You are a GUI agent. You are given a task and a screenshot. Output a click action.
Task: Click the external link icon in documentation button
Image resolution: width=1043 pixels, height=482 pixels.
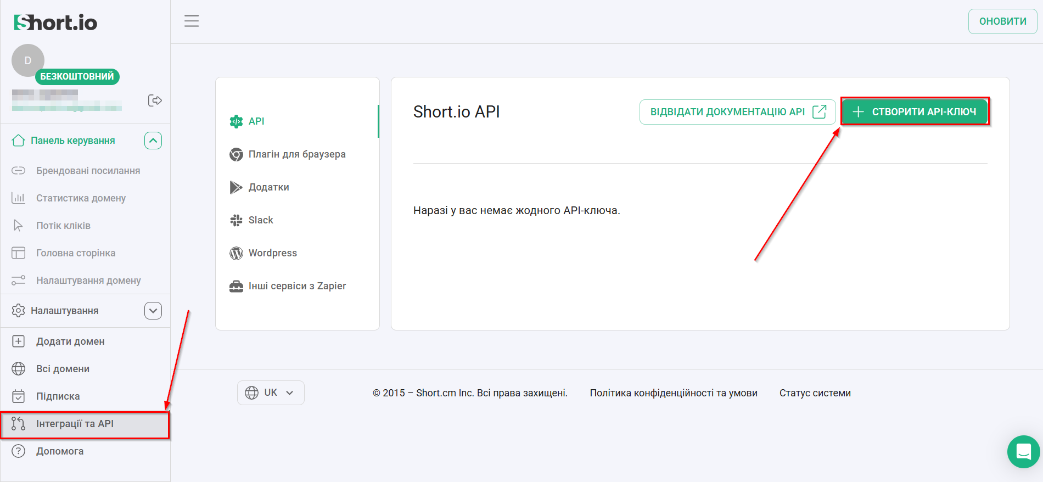point(820,111)
